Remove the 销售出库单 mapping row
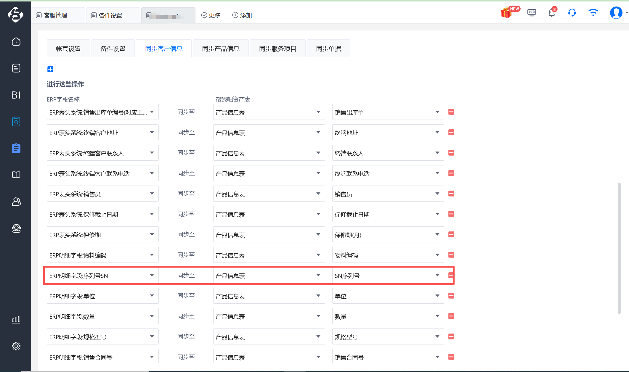 [x=451, y=112]
